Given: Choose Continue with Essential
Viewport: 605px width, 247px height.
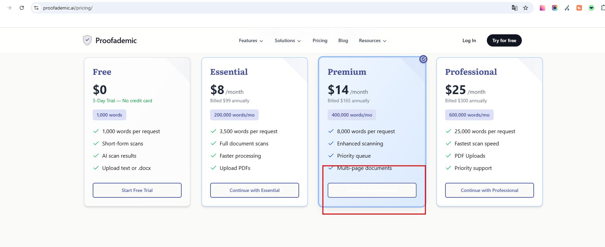Looking at the screenshot, I should [x=255, y=190].
